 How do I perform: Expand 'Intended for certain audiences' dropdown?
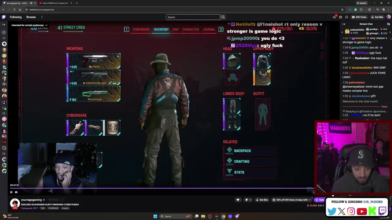29,25
